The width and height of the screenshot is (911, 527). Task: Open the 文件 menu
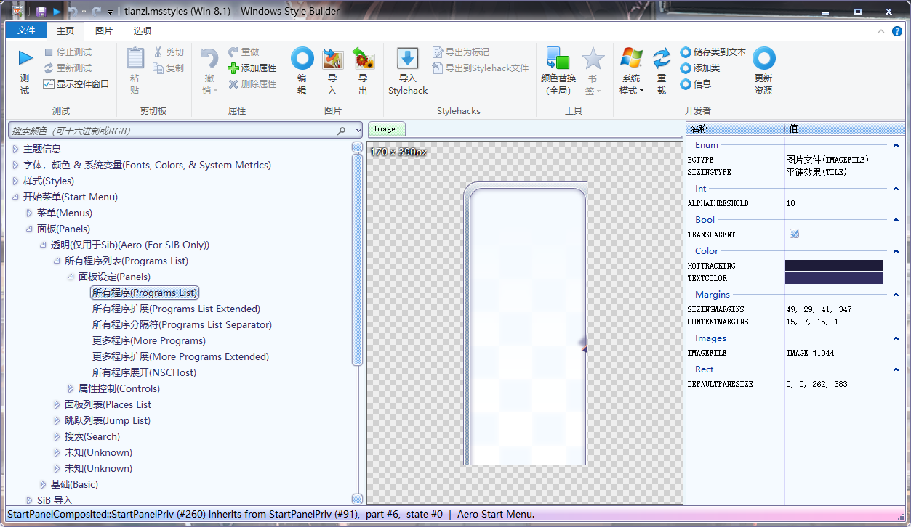pos(26,30)
